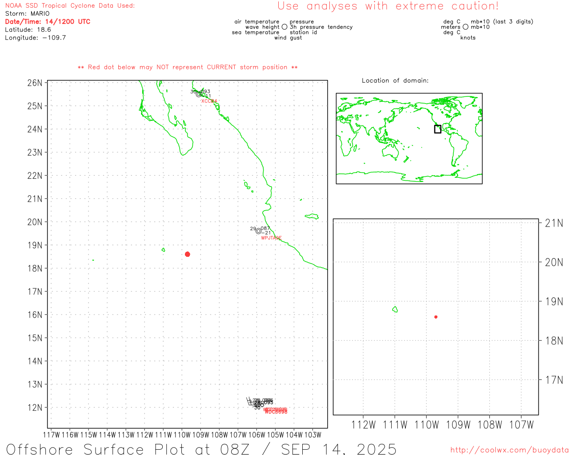Click the red dot disclaimer note
Viewport: 569px width, 455px height.
[x=188, y=68]
